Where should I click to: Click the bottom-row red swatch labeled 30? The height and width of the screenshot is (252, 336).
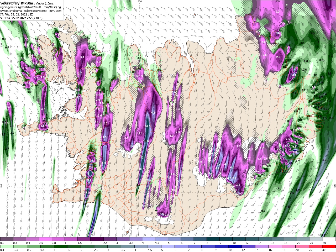(329, 246)
